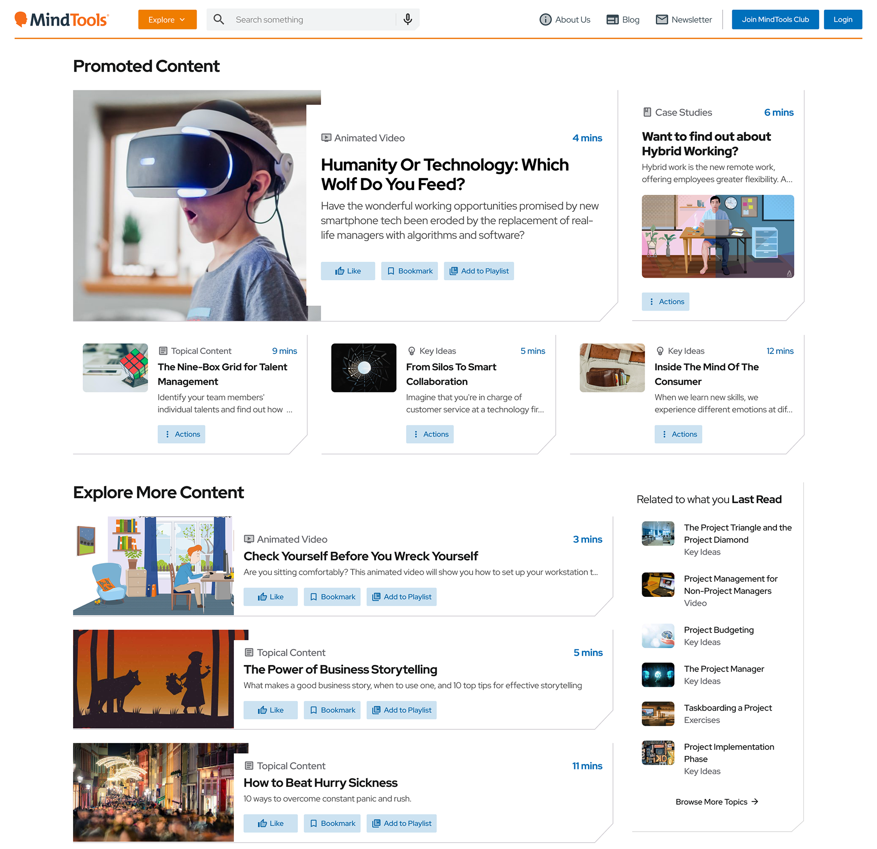The width and height of the screenshot is (877, 849).
Task: Click the Project Implementation Phase thumbnail
Action: [x=658, y=753]
